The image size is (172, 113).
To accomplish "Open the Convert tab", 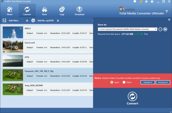I will [x=27, y=11].
